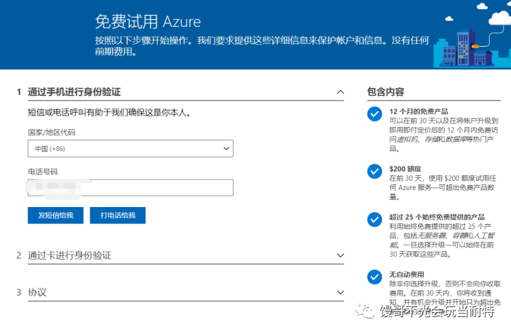
Task: Click the 电话号码 field label
Action: 43,172
